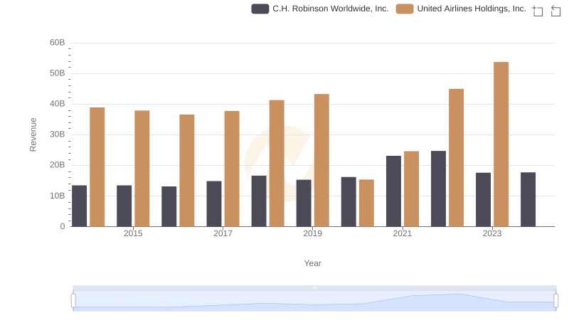The image size is (569, 328).
Task: Toggle United Airlines Holdings legend swatch
Action: click(x=405, y=9)
